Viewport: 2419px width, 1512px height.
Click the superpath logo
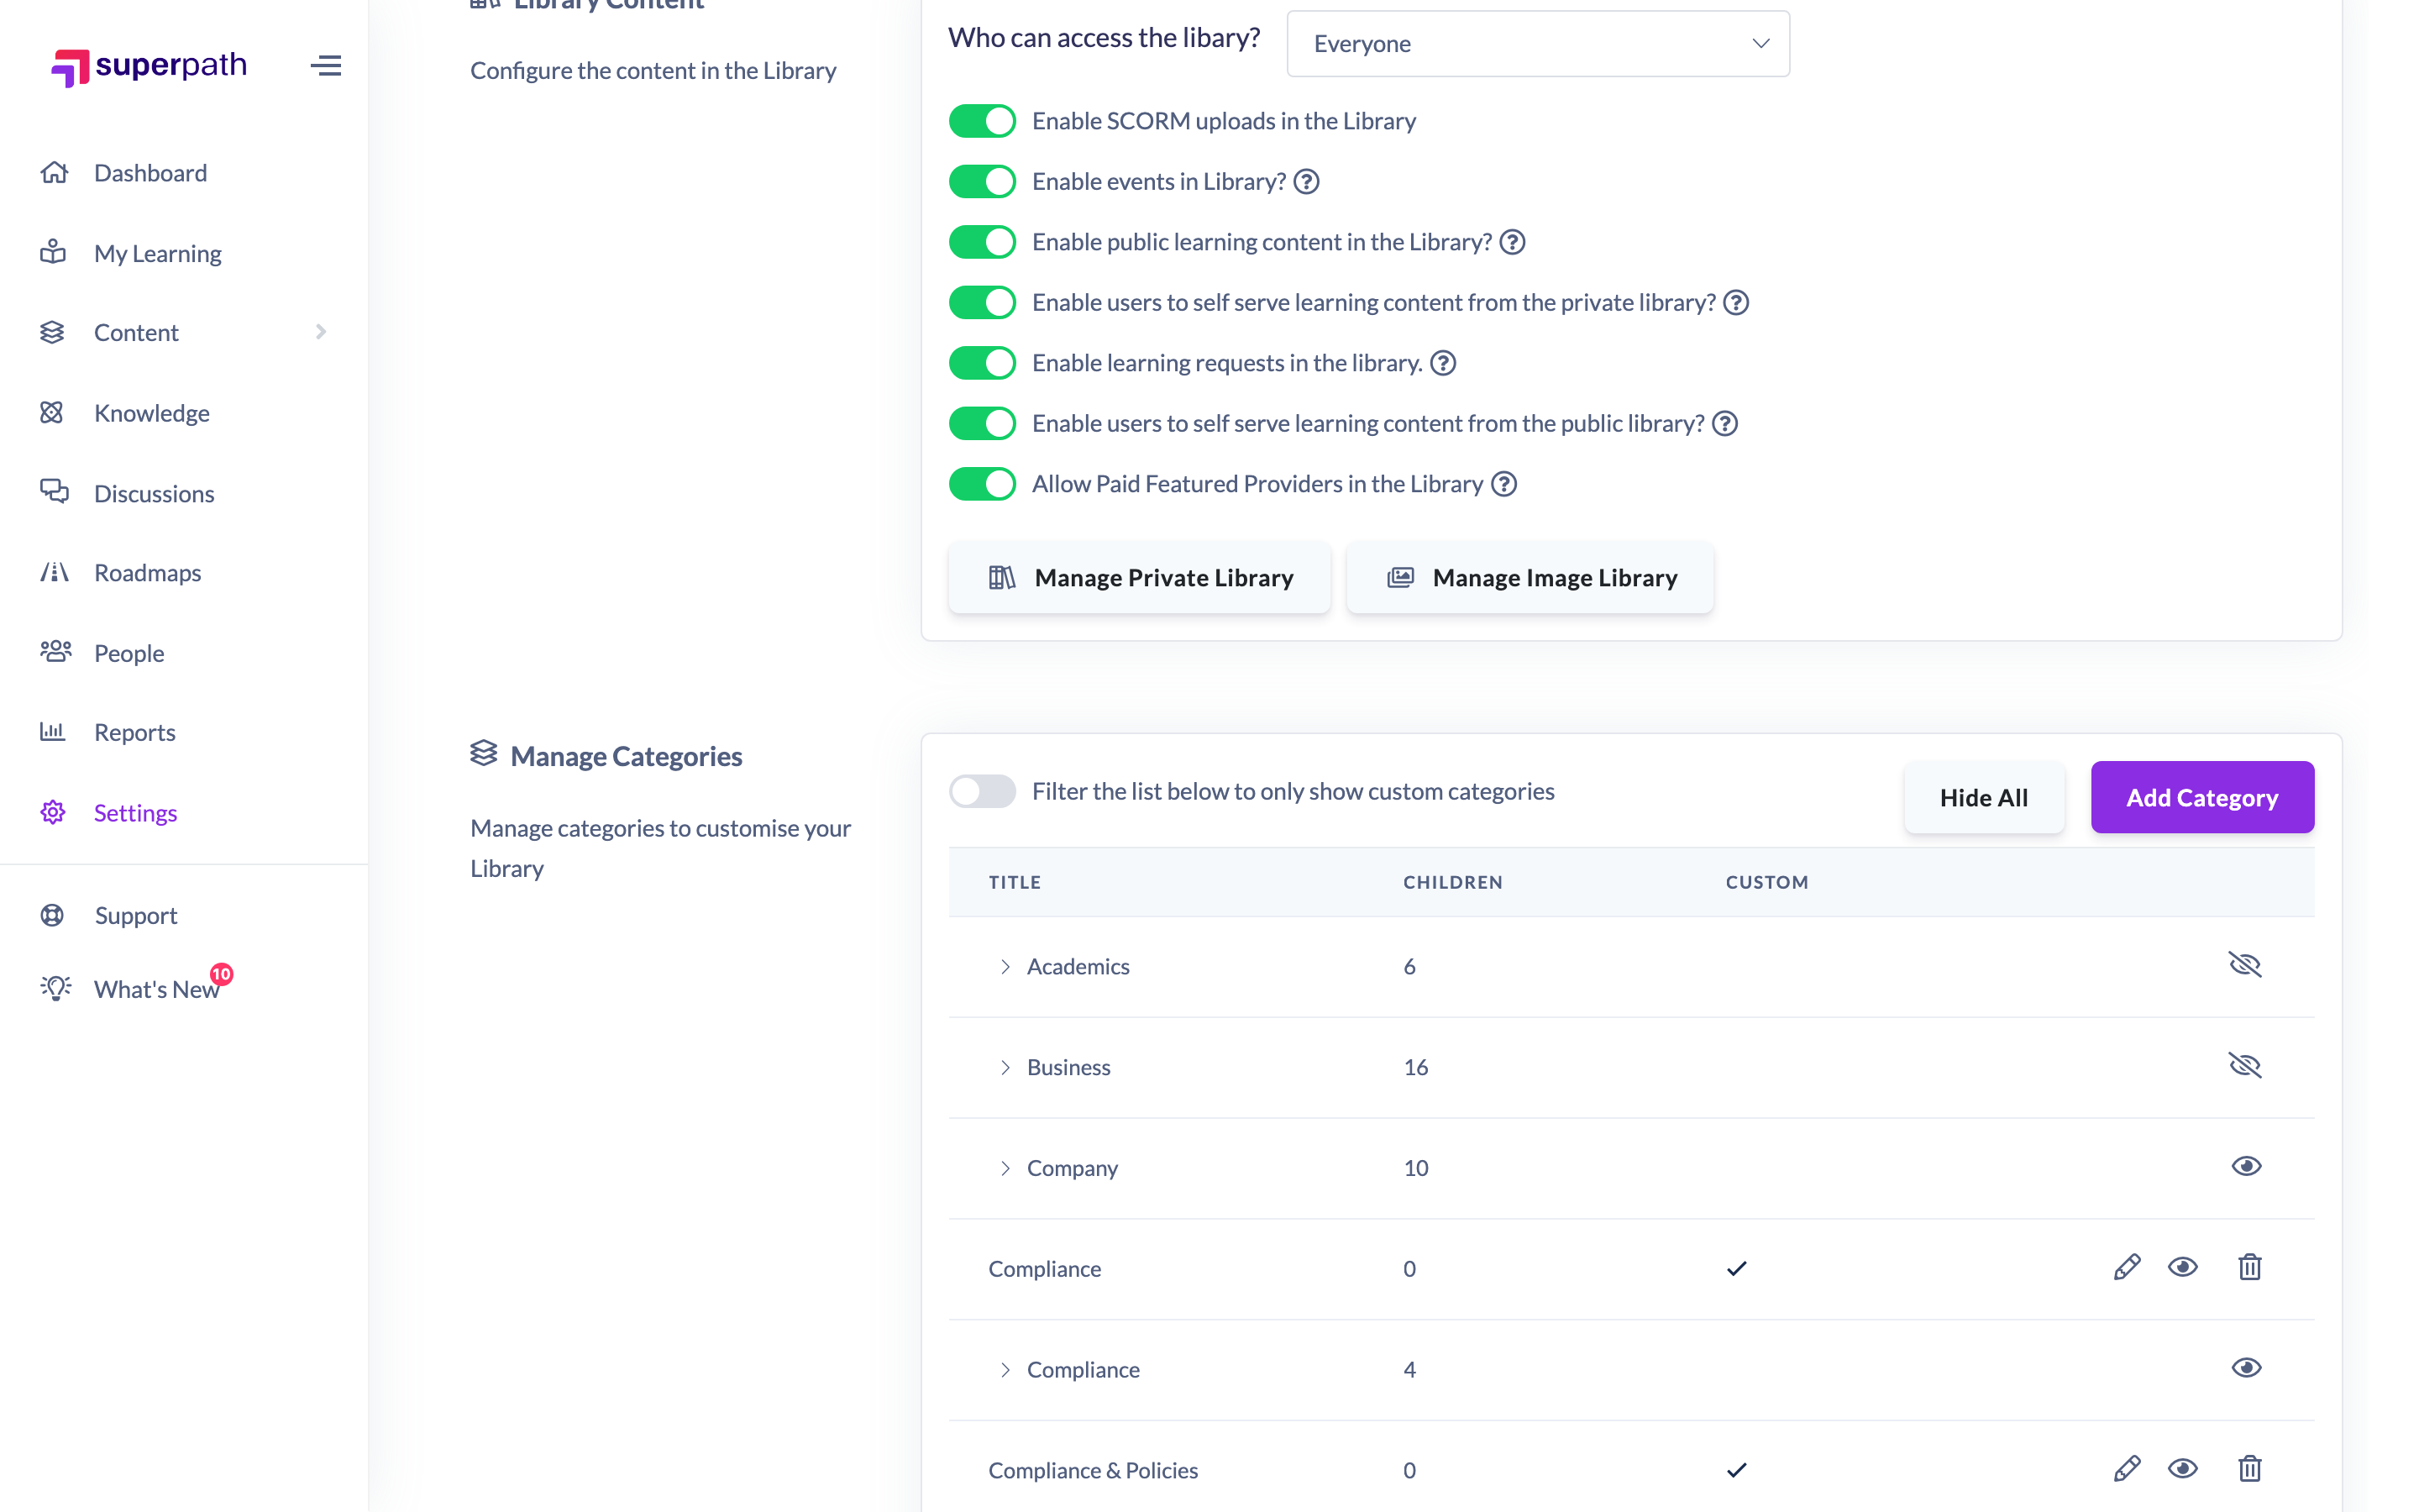click(x=148, y=66)
